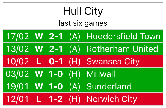Click the Rotherham United team name
The width and height of the screenshot is (166, 108).
[x=122, y=49]
